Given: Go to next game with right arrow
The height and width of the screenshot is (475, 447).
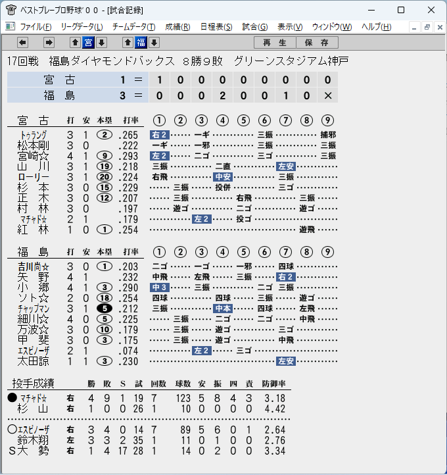Looking at the screenshot, I should pyautogui.click(x=49, y=43).
